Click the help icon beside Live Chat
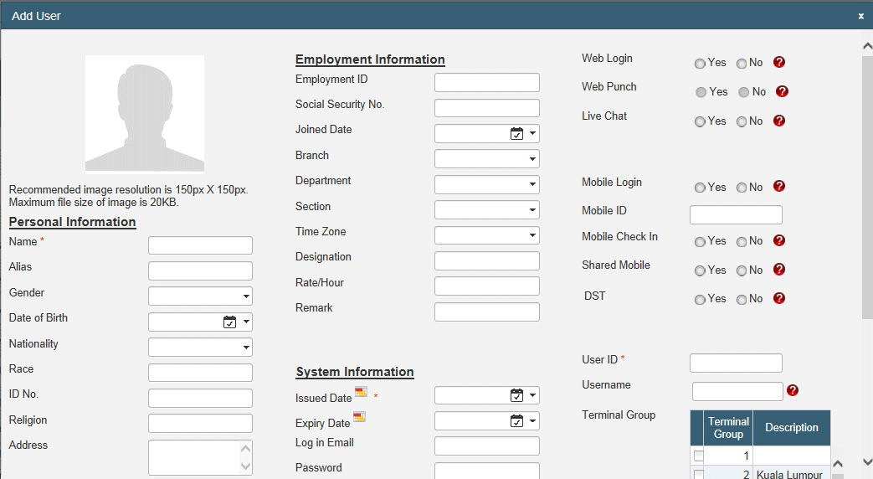This screenshot has height=479, width=873. [779, 121]
